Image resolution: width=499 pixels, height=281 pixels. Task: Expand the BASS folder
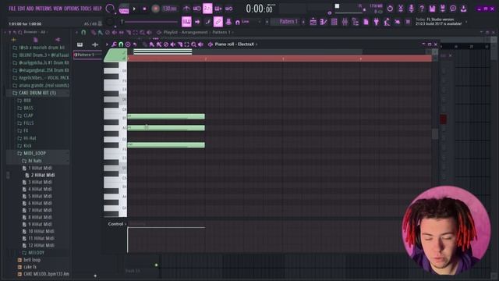[x=28, y=108]
